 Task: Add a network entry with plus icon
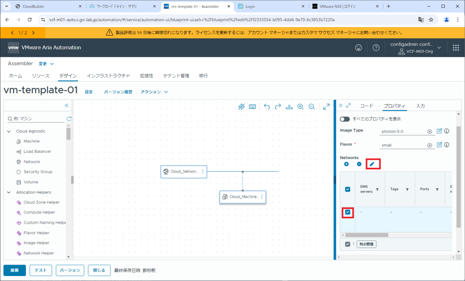click(346, 164)
